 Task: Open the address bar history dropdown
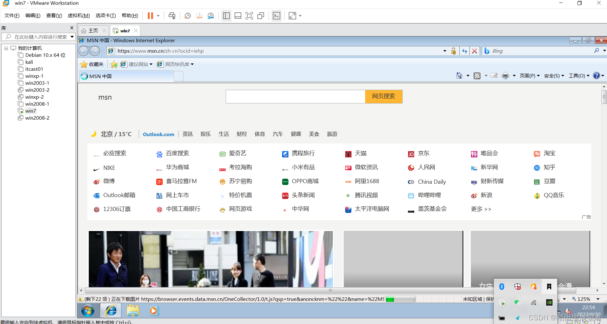445,51
